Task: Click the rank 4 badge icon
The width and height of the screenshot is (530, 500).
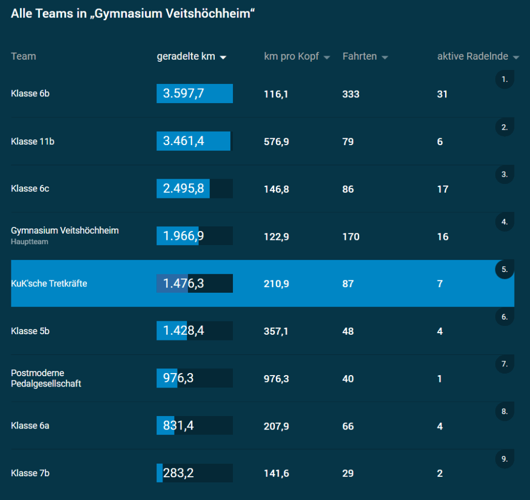Action: click(505, 222)
